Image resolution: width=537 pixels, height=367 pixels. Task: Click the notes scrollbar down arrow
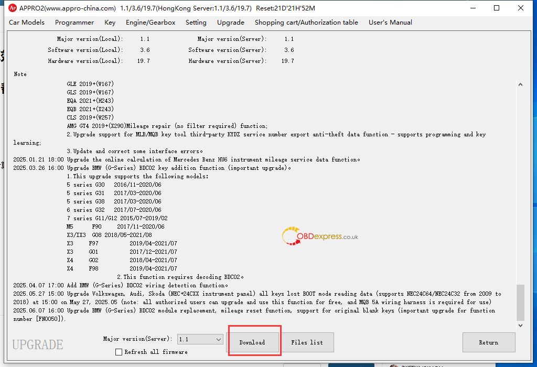[x=520, y=325]
